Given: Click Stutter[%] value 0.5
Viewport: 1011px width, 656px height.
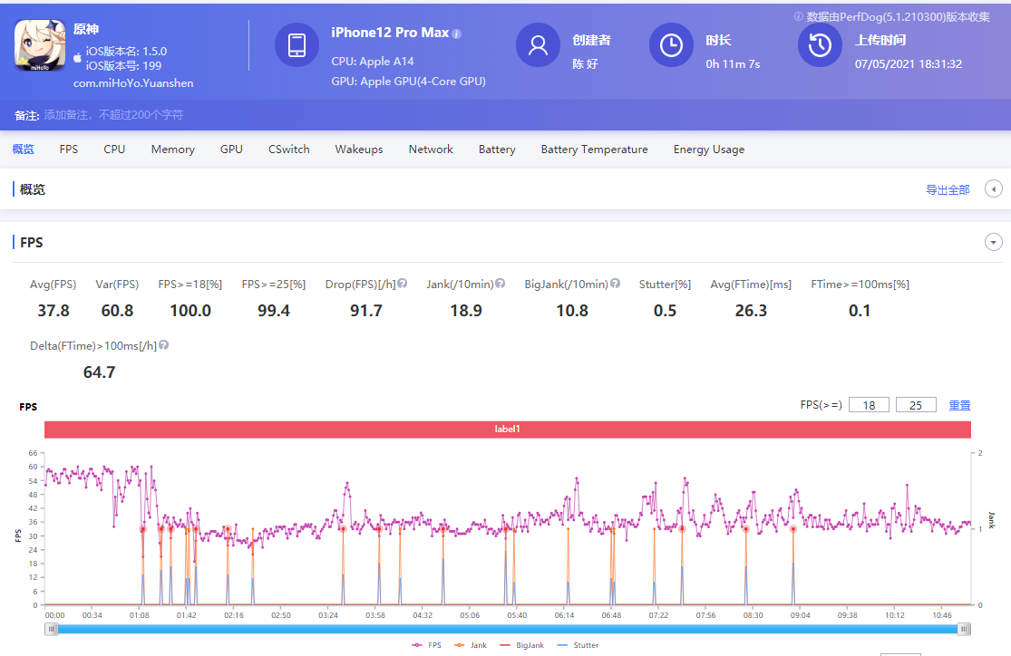Looking at the screenshot, I should point(665,311).
